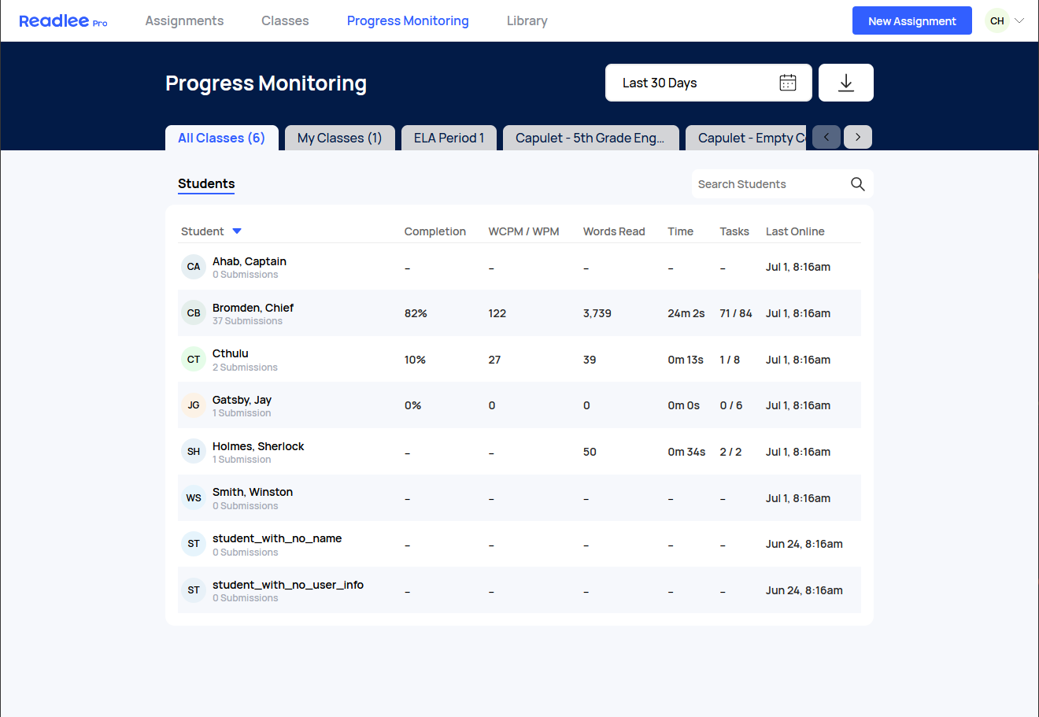Open student_with_no_user_info record
The image size is (1039, 717).
click(x=287, y=585)
